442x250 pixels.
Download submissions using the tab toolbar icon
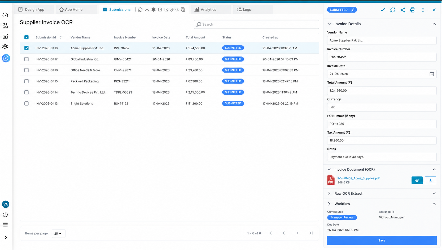pos(147,10)
